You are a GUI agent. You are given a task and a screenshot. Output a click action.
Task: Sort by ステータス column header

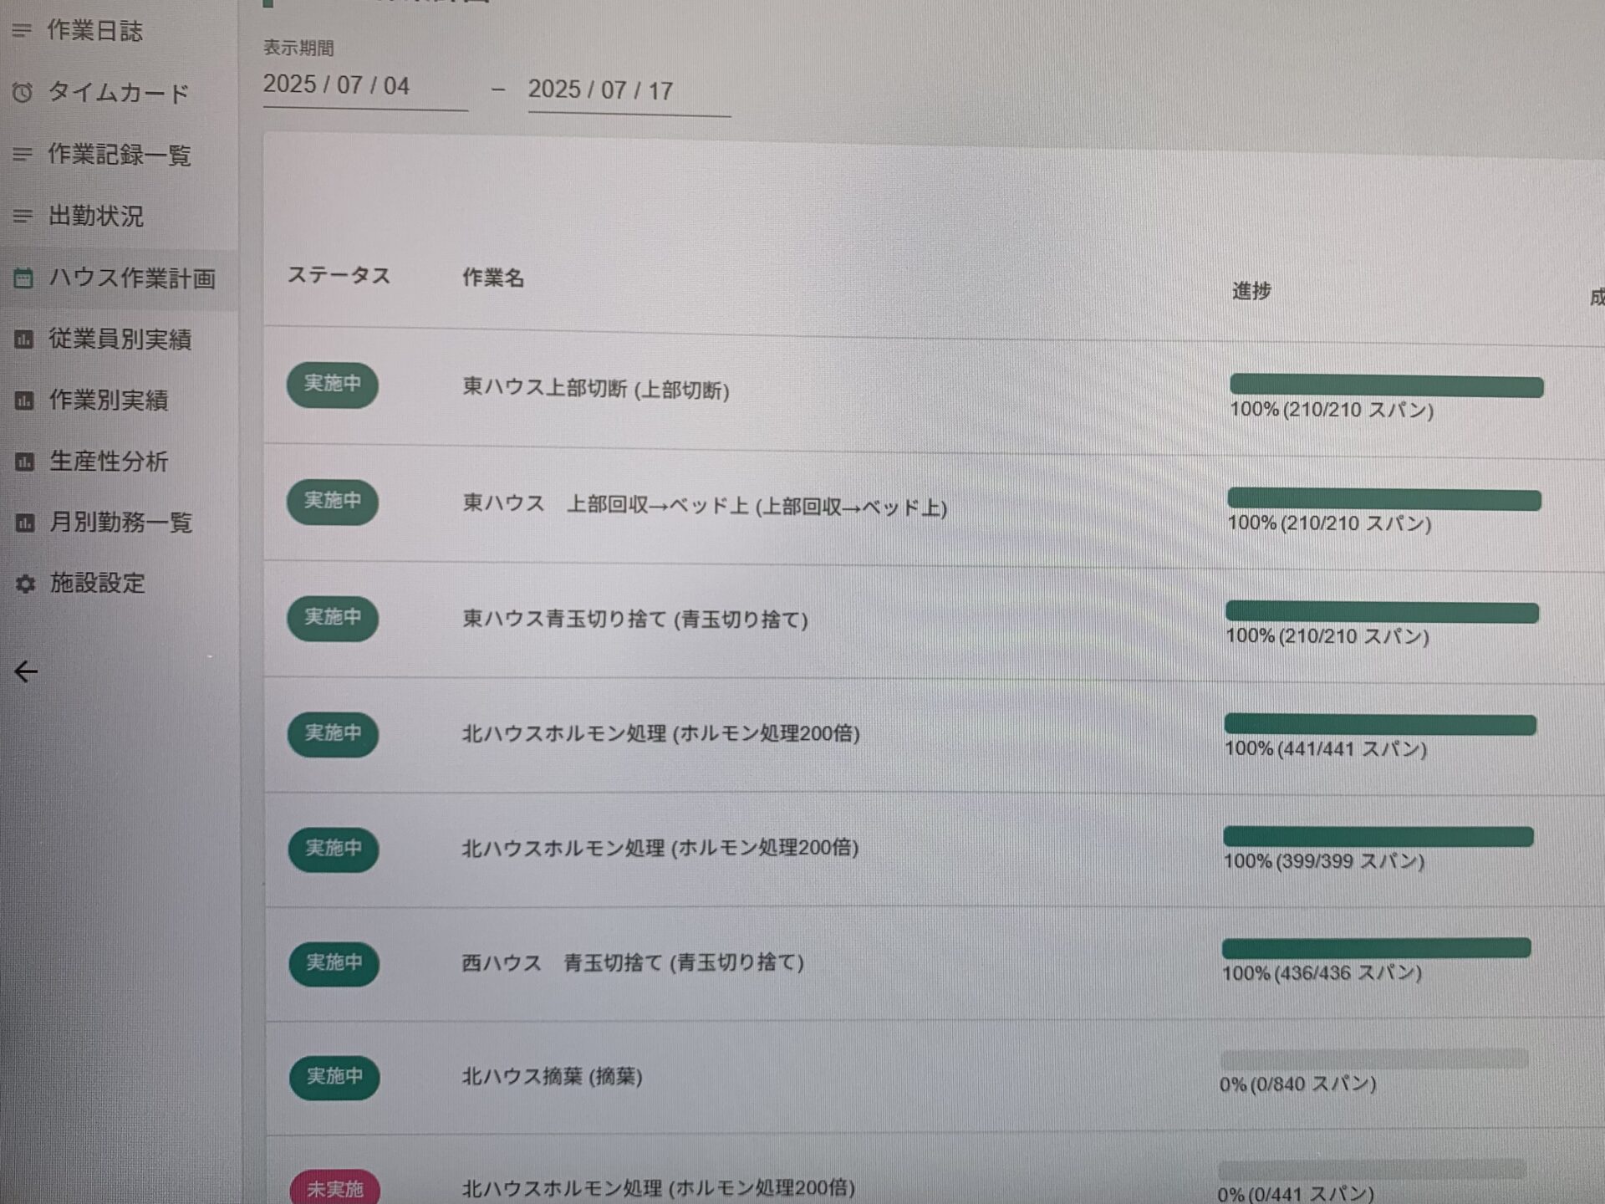339,276
